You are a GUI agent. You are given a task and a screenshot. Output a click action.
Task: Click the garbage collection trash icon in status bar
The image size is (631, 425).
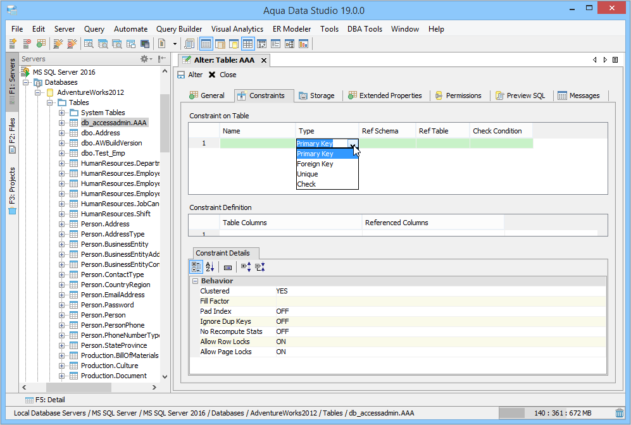click(619, 413)
